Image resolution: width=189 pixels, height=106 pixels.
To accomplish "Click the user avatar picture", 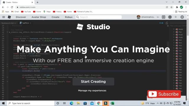I will click(x=139, y=17).
